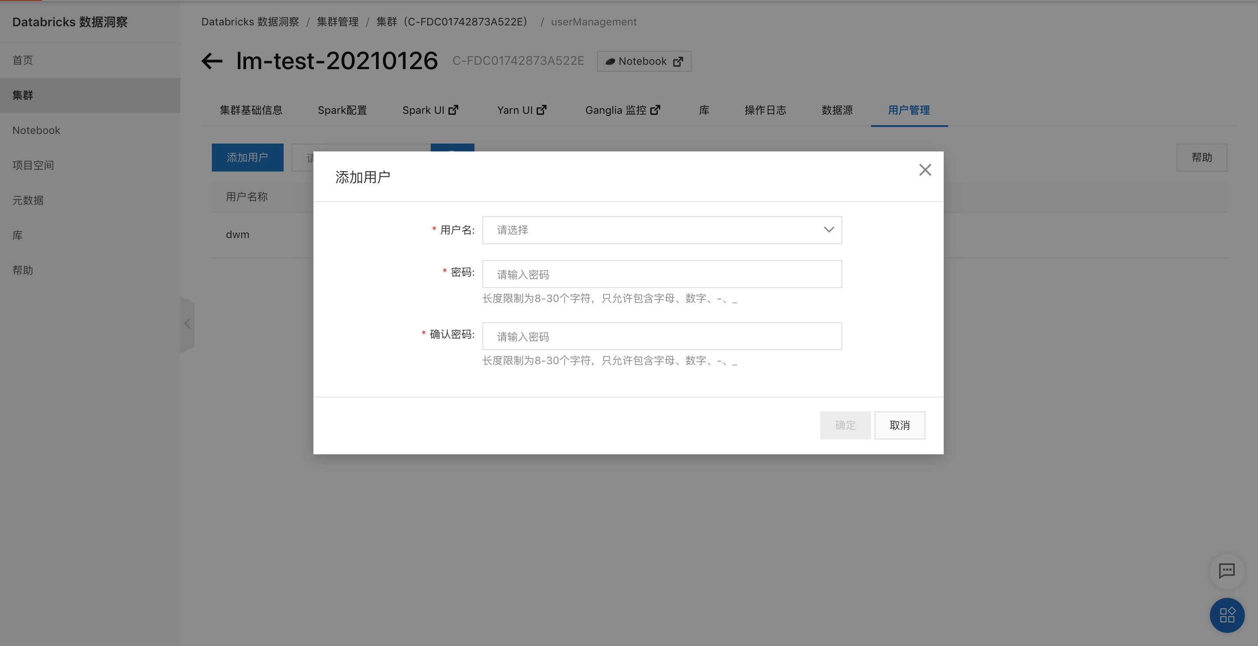Open 项目空间 in the sidebar

click(x=90, y=165)
